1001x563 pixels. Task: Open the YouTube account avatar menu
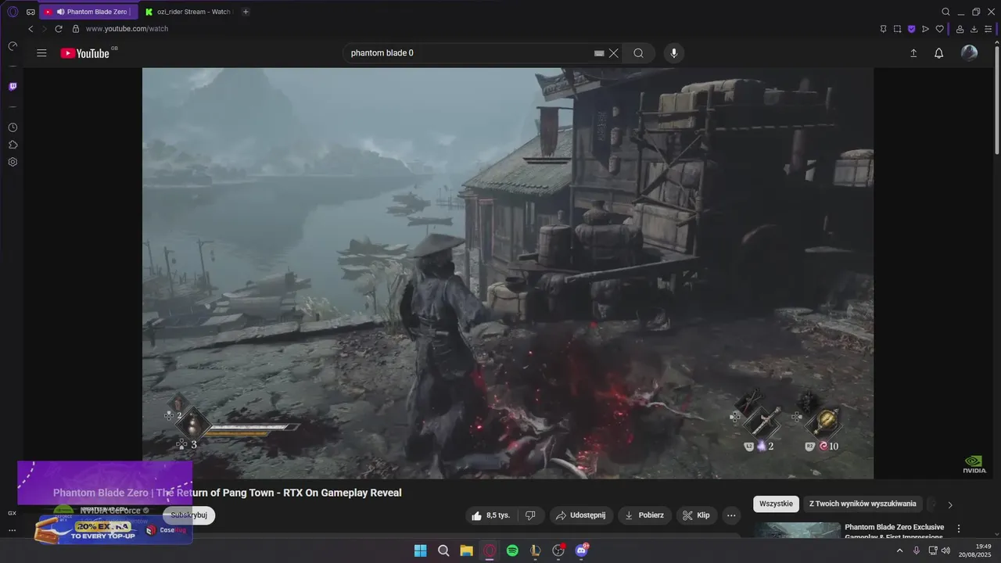tap(969, 53)
